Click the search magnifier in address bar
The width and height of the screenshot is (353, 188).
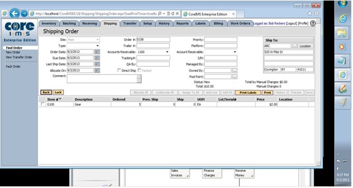(x=159, y=14)
